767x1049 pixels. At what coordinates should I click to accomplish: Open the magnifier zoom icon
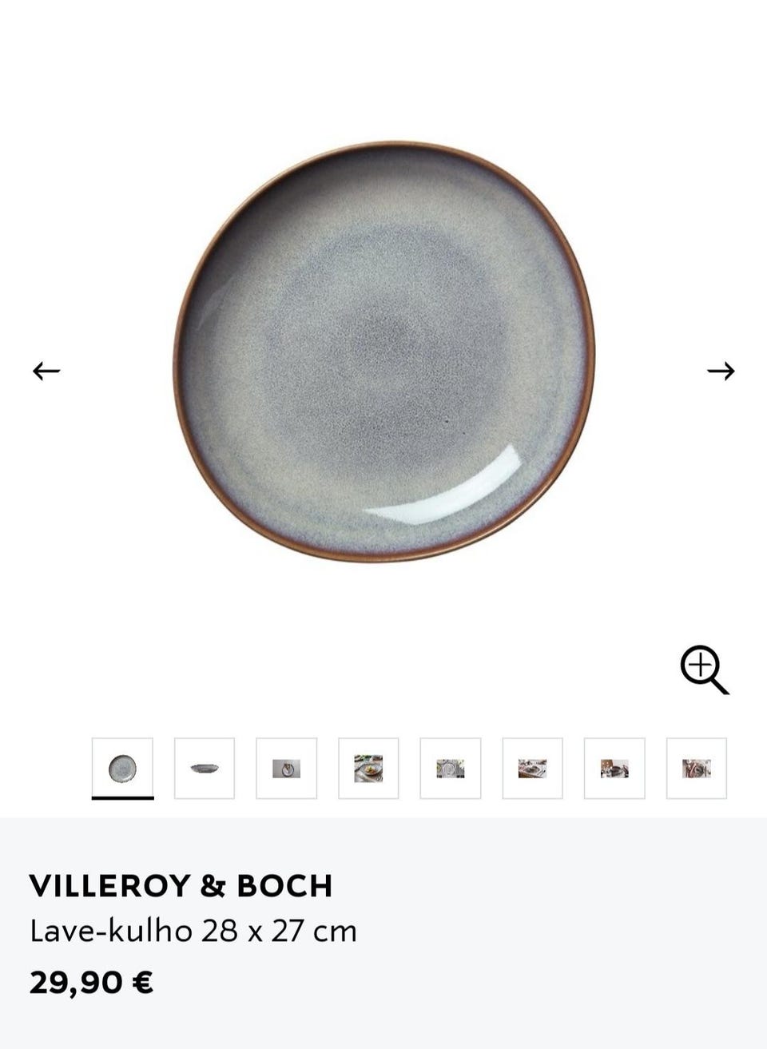(x=705, y=670)
